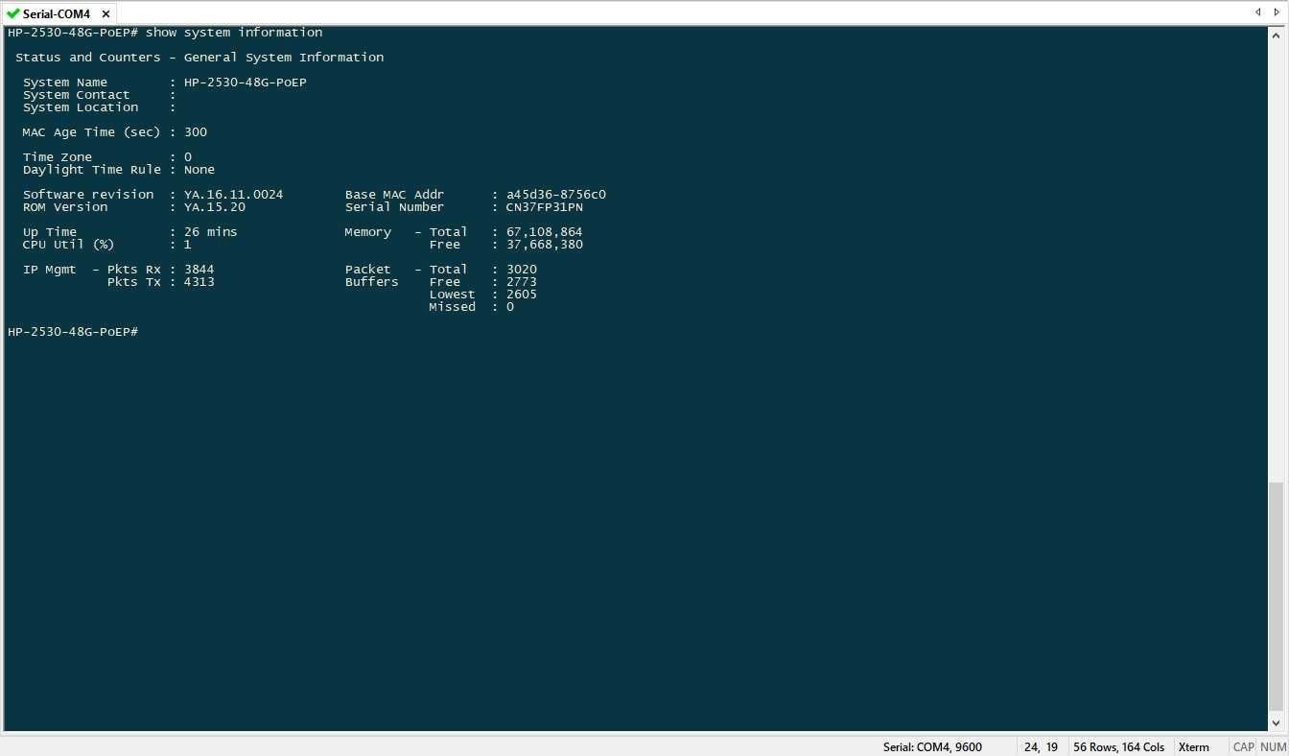Image resolution: width=1289 pixels, height=756 pixels.
Task: Click the CAP indicator in status bar
Action: [1243, 746]
